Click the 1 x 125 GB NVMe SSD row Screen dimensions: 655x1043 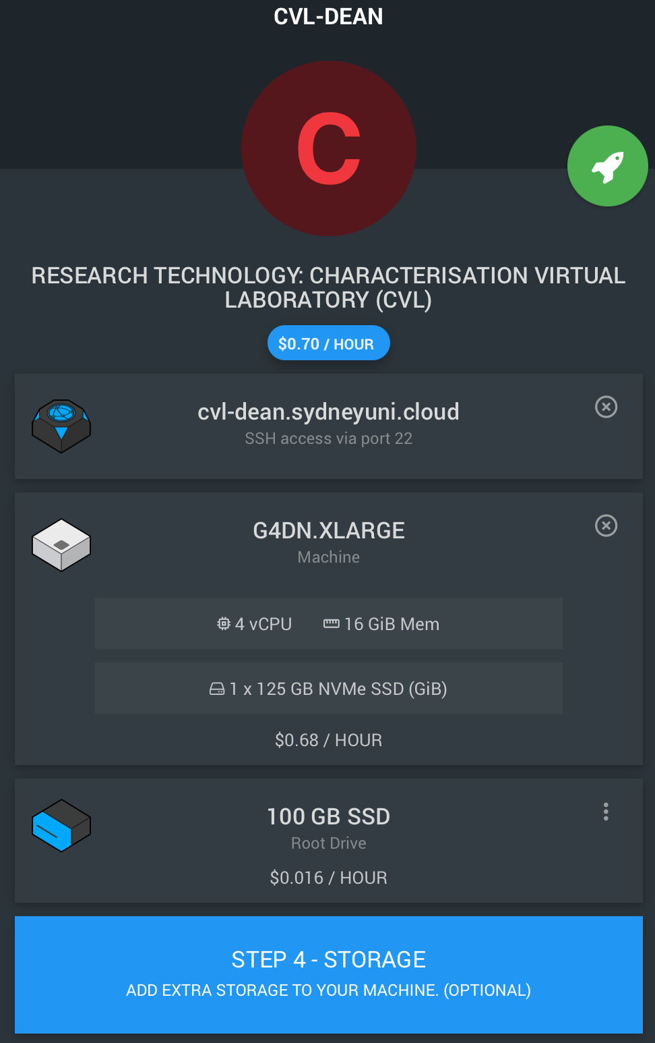(x=329, y=688)
